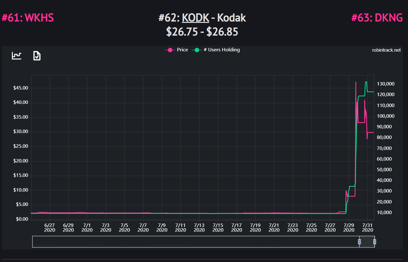Toggle the # Users Holding legend series
The width and height of the screenshot is (408, 262).
[216, 50]
